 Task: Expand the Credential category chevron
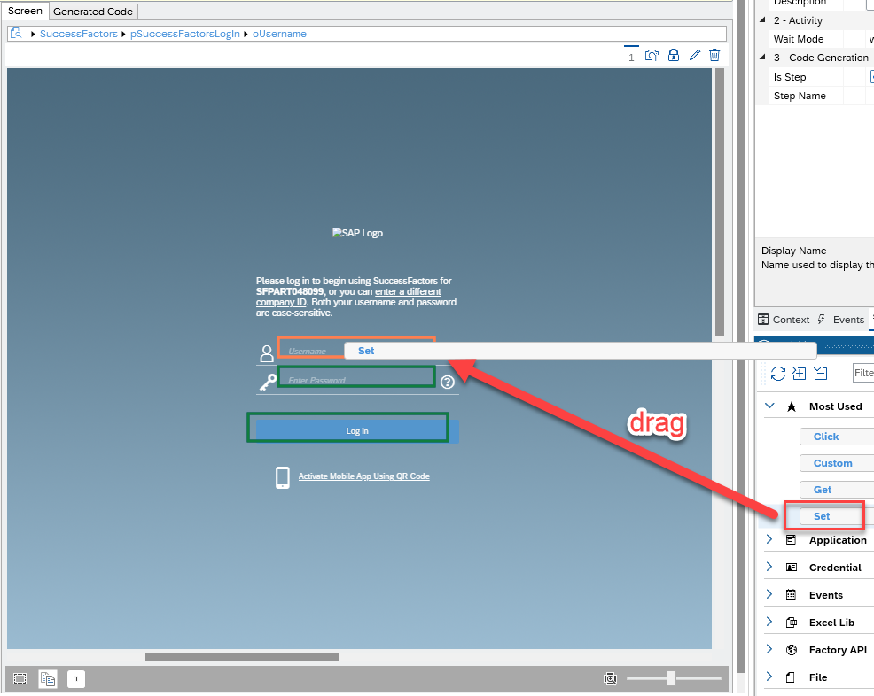tap(769, 566)
